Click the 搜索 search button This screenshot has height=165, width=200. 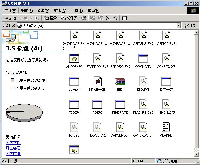50,18
